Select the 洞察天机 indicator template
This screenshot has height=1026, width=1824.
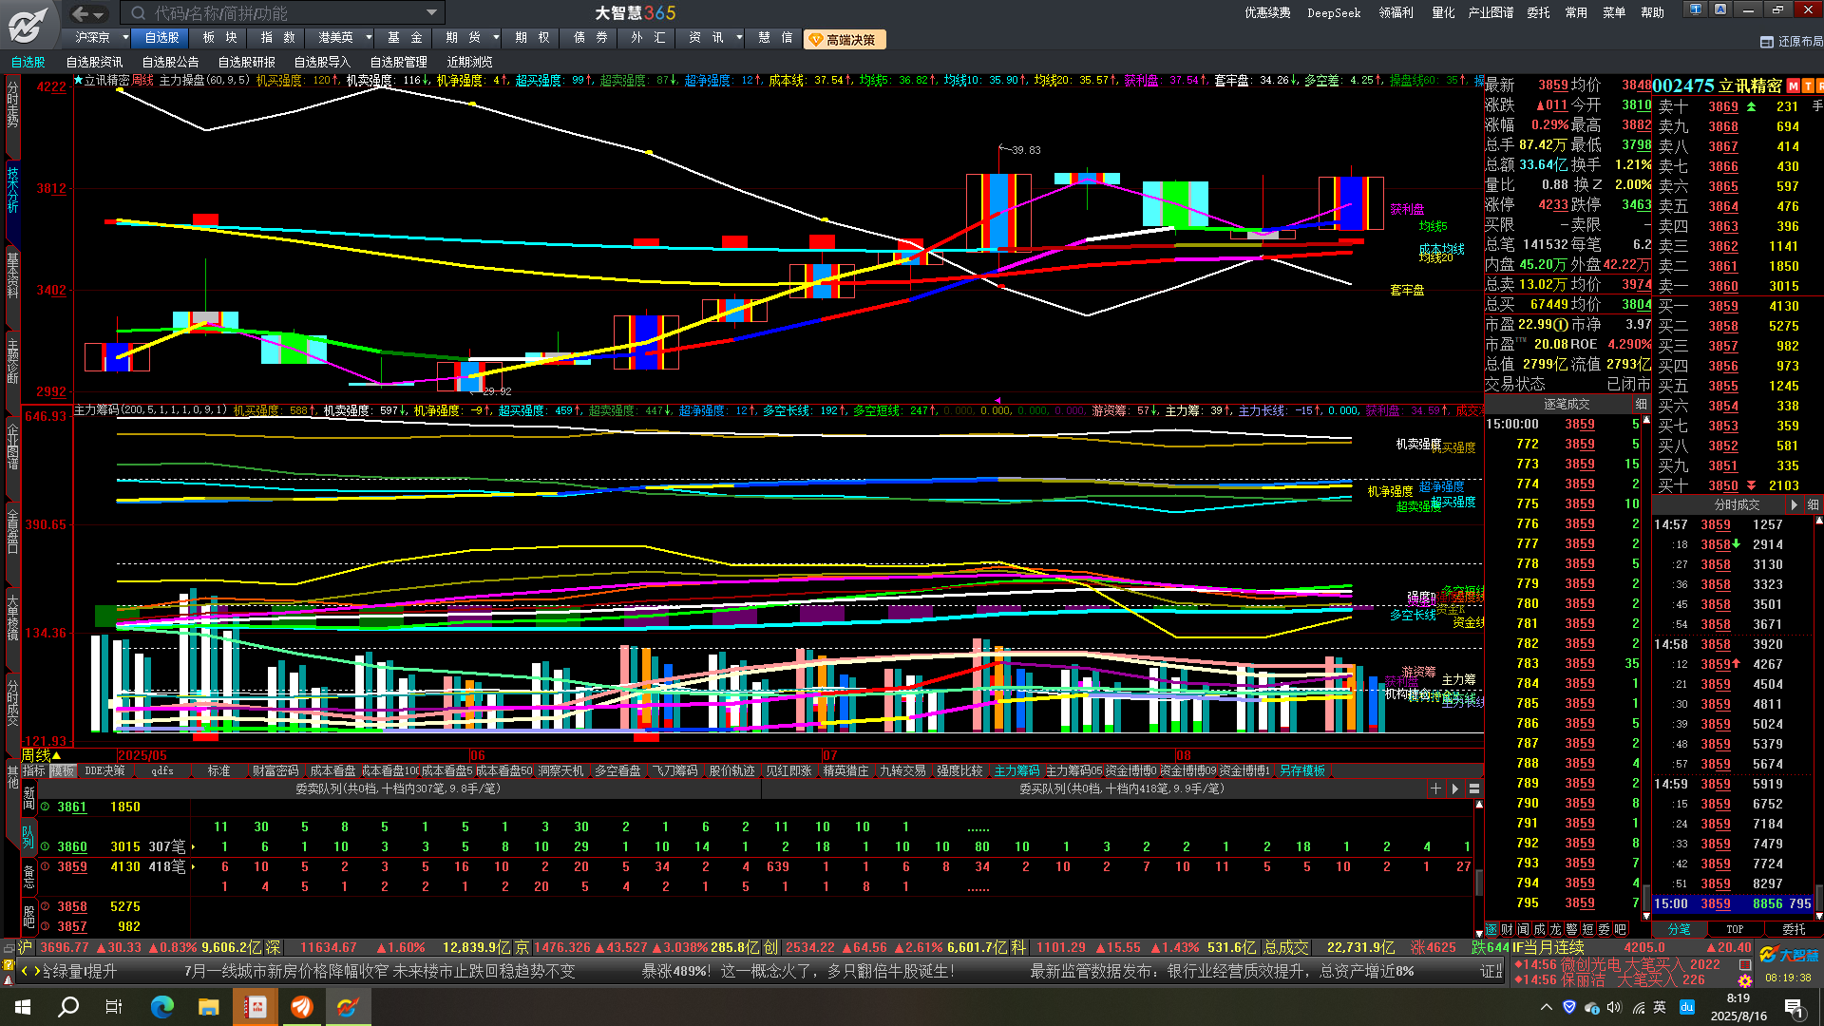click(560, 771)
